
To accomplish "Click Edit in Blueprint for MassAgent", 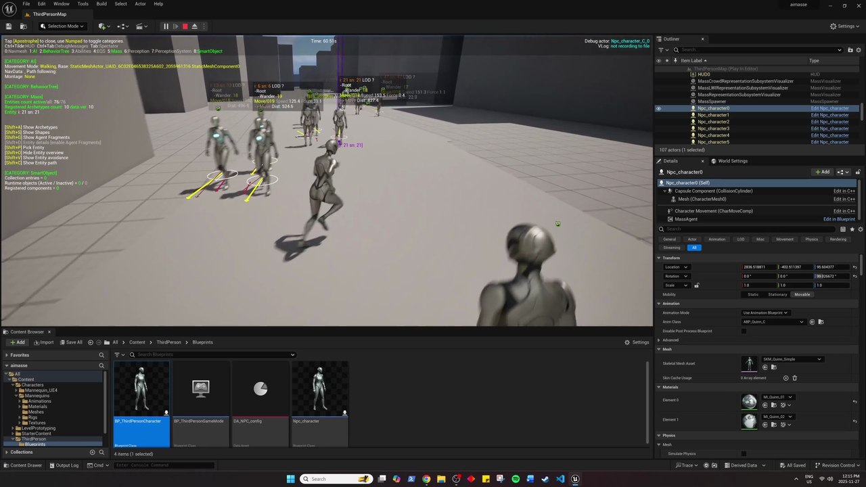I will [x=839, y=219].
